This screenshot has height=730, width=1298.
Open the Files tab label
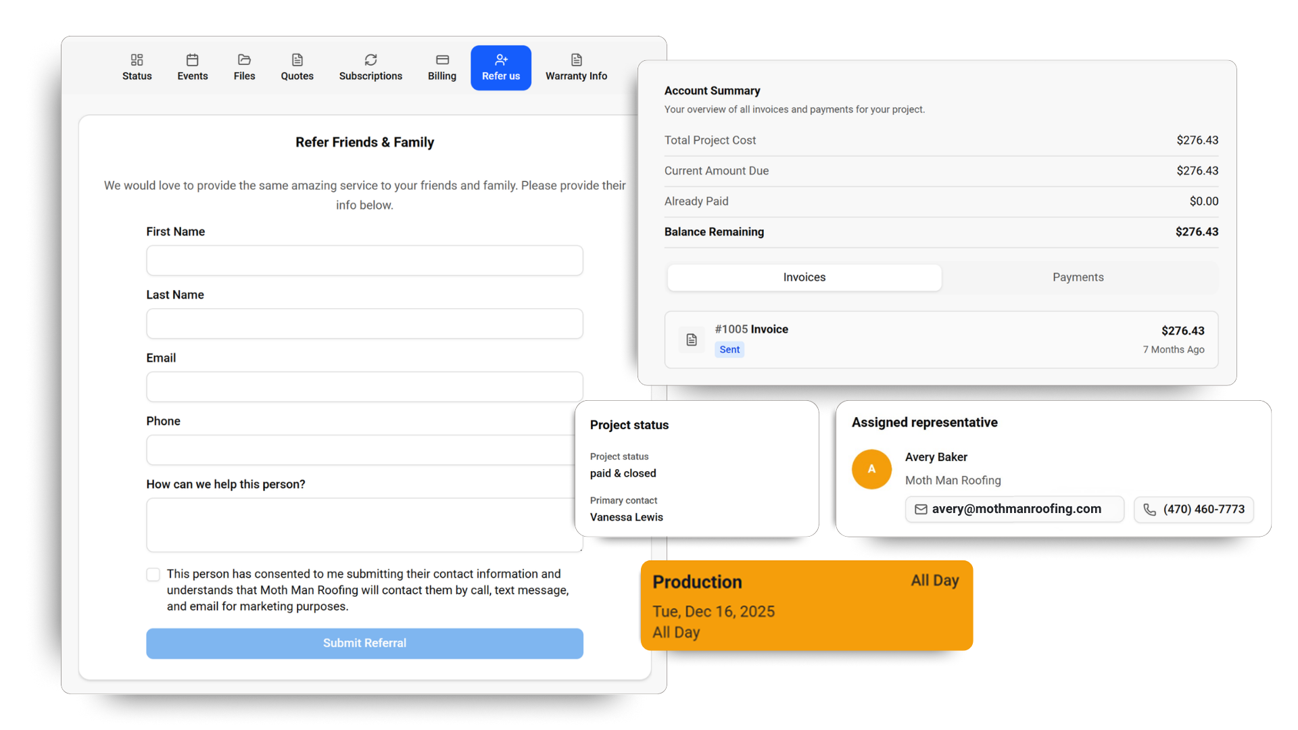coord(244,76)
